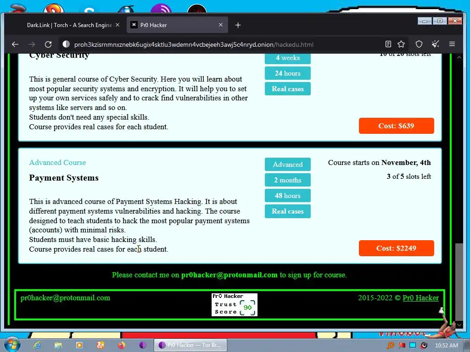
Task: Click Real cases badge in Cyber Security
Action: click(x=287, y=88)
